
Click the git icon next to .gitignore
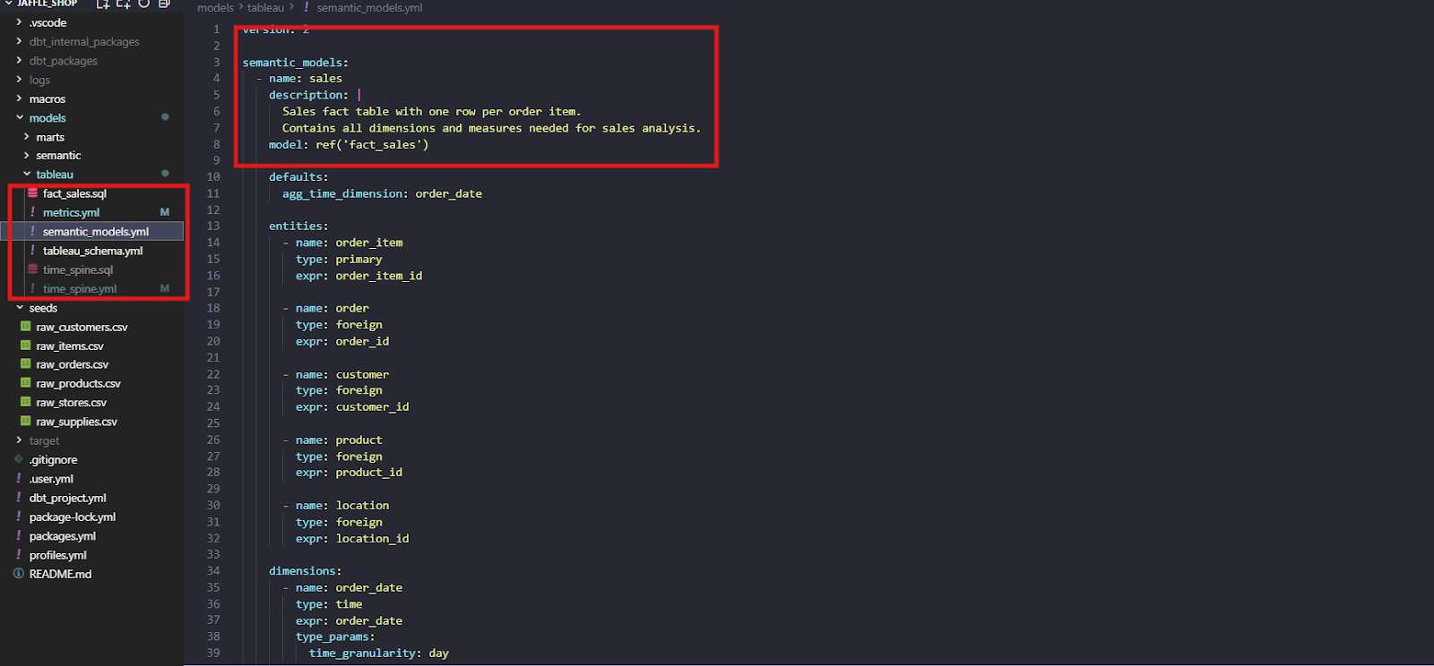pyautogui.click(x=19, y=459)
